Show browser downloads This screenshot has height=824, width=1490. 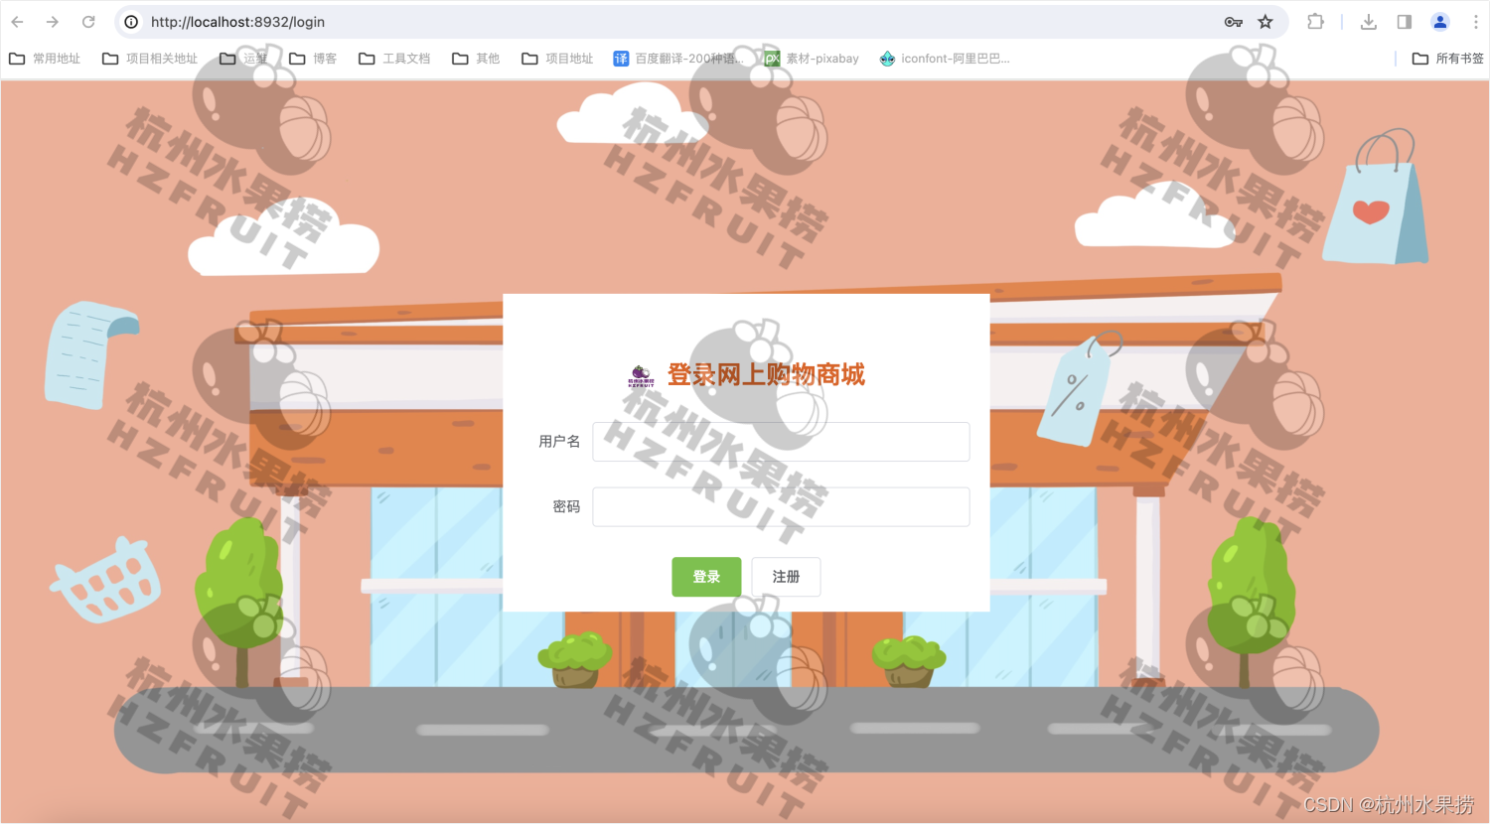click(1369, 22)
